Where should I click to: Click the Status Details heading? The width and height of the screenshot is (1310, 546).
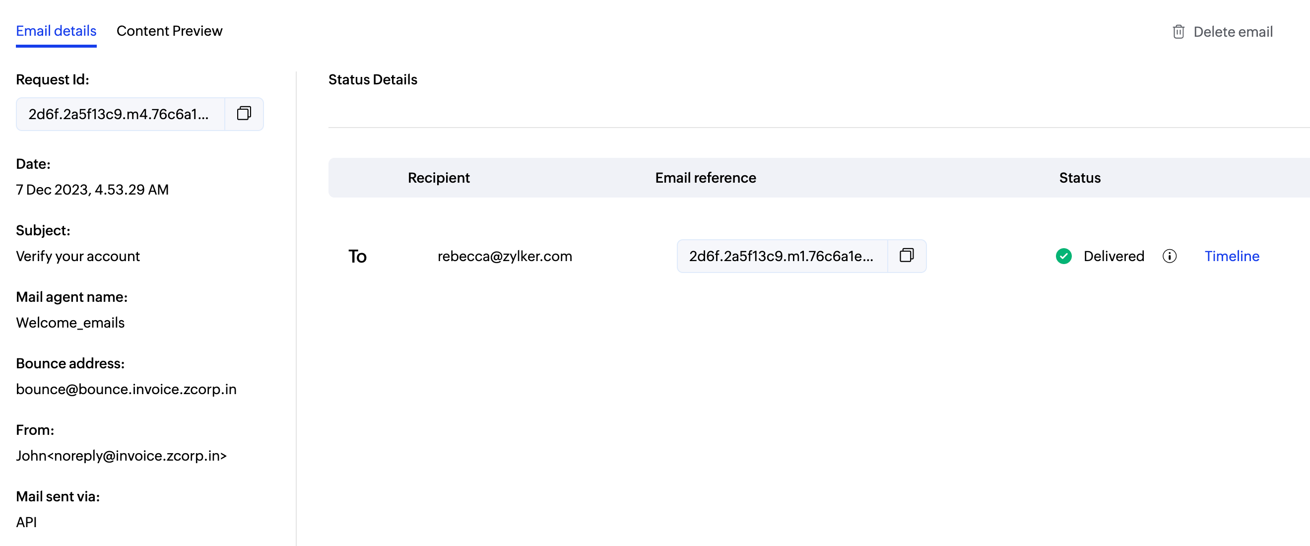click(x=373, y=79)
